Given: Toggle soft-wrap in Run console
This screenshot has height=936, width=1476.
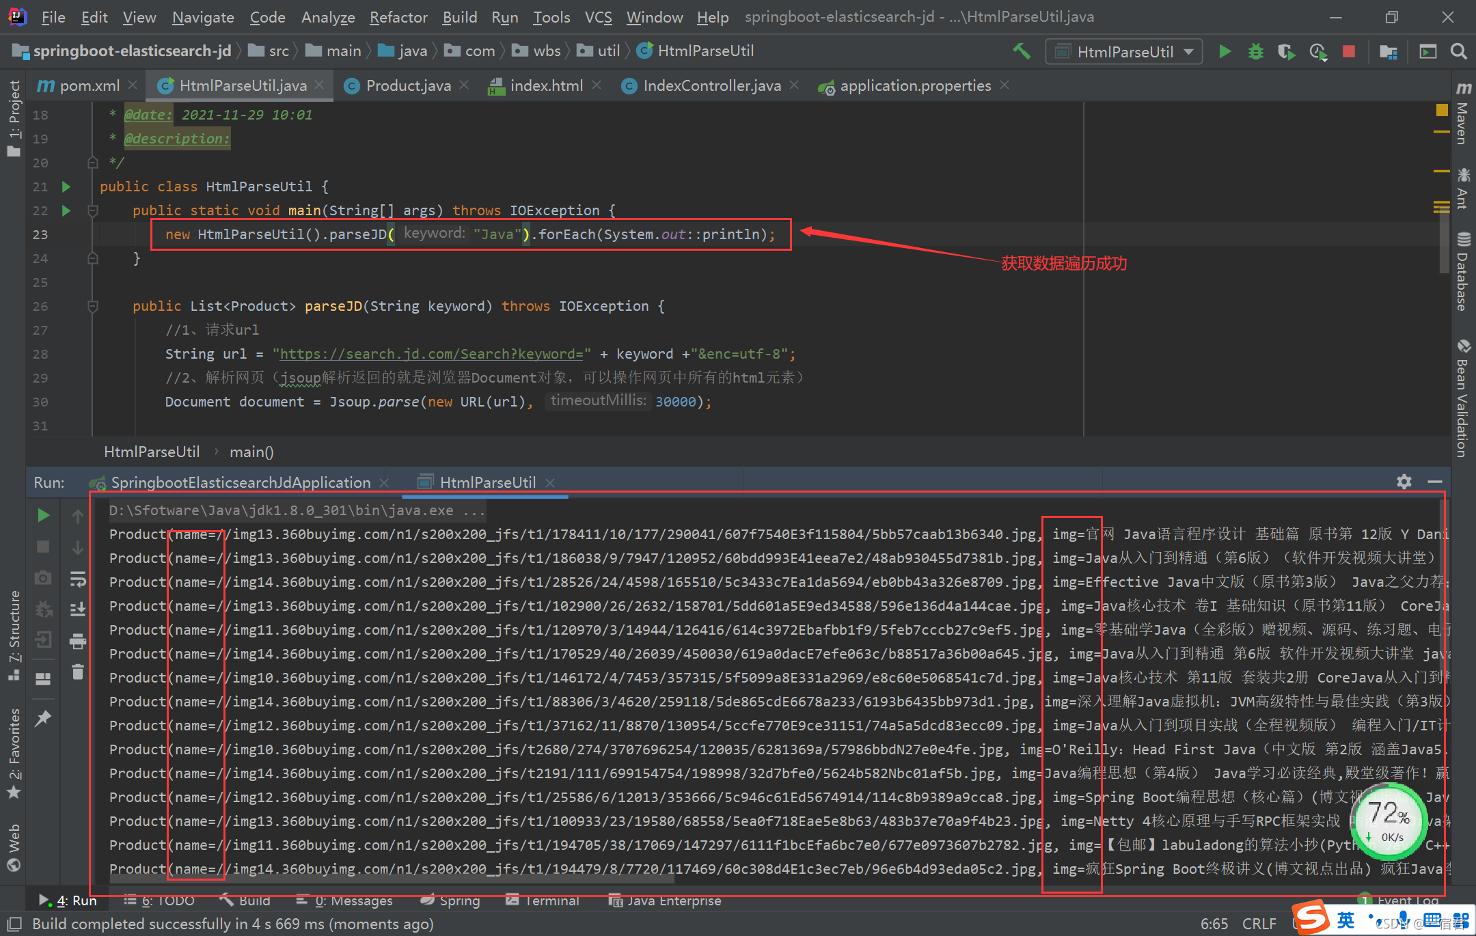Looking at the screenshot, I should tap(78, 579).
